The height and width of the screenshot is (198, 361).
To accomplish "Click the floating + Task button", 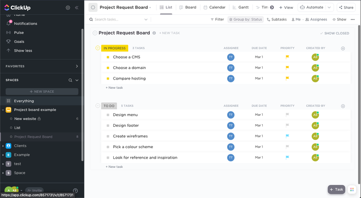I will (336, 190).
